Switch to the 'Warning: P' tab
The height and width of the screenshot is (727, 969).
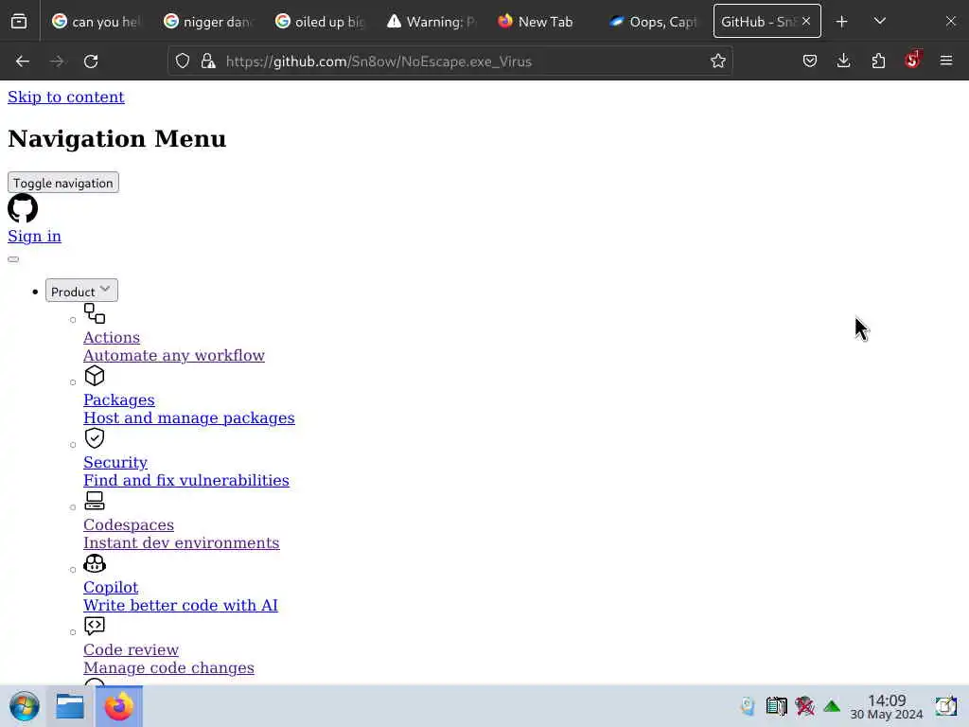pos(431,22)
